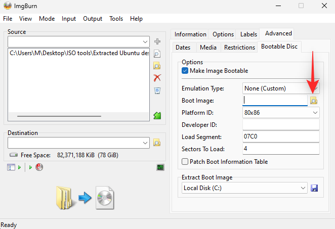Open the Input menu
This screenshot has height=229, width=335.
tap(69, 19)
